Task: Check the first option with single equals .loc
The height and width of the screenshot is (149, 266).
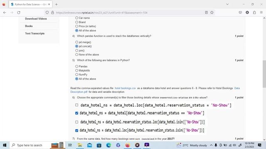Action: click(x=76, y=105)
